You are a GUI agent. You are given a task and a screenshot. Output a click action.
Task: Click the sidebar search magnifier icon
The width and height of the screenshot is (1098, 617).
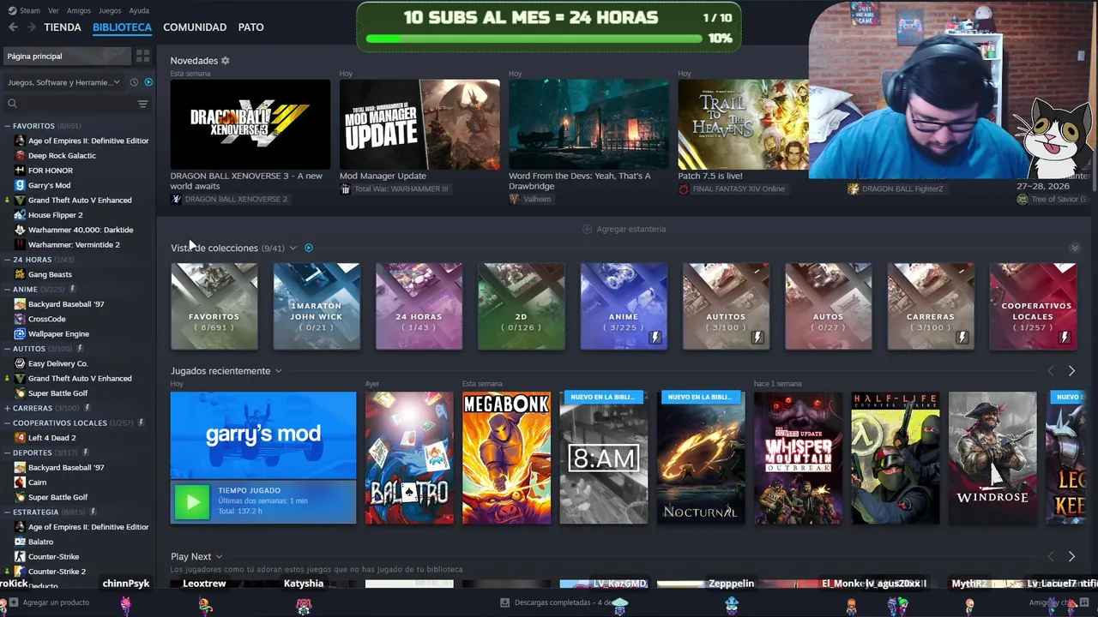(12, 104)
